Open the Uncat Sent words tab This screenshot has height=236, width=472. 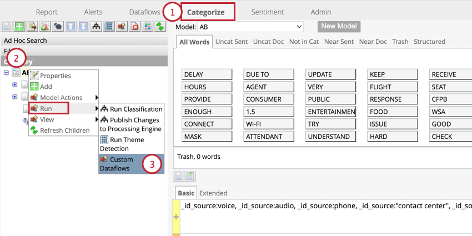232,42
